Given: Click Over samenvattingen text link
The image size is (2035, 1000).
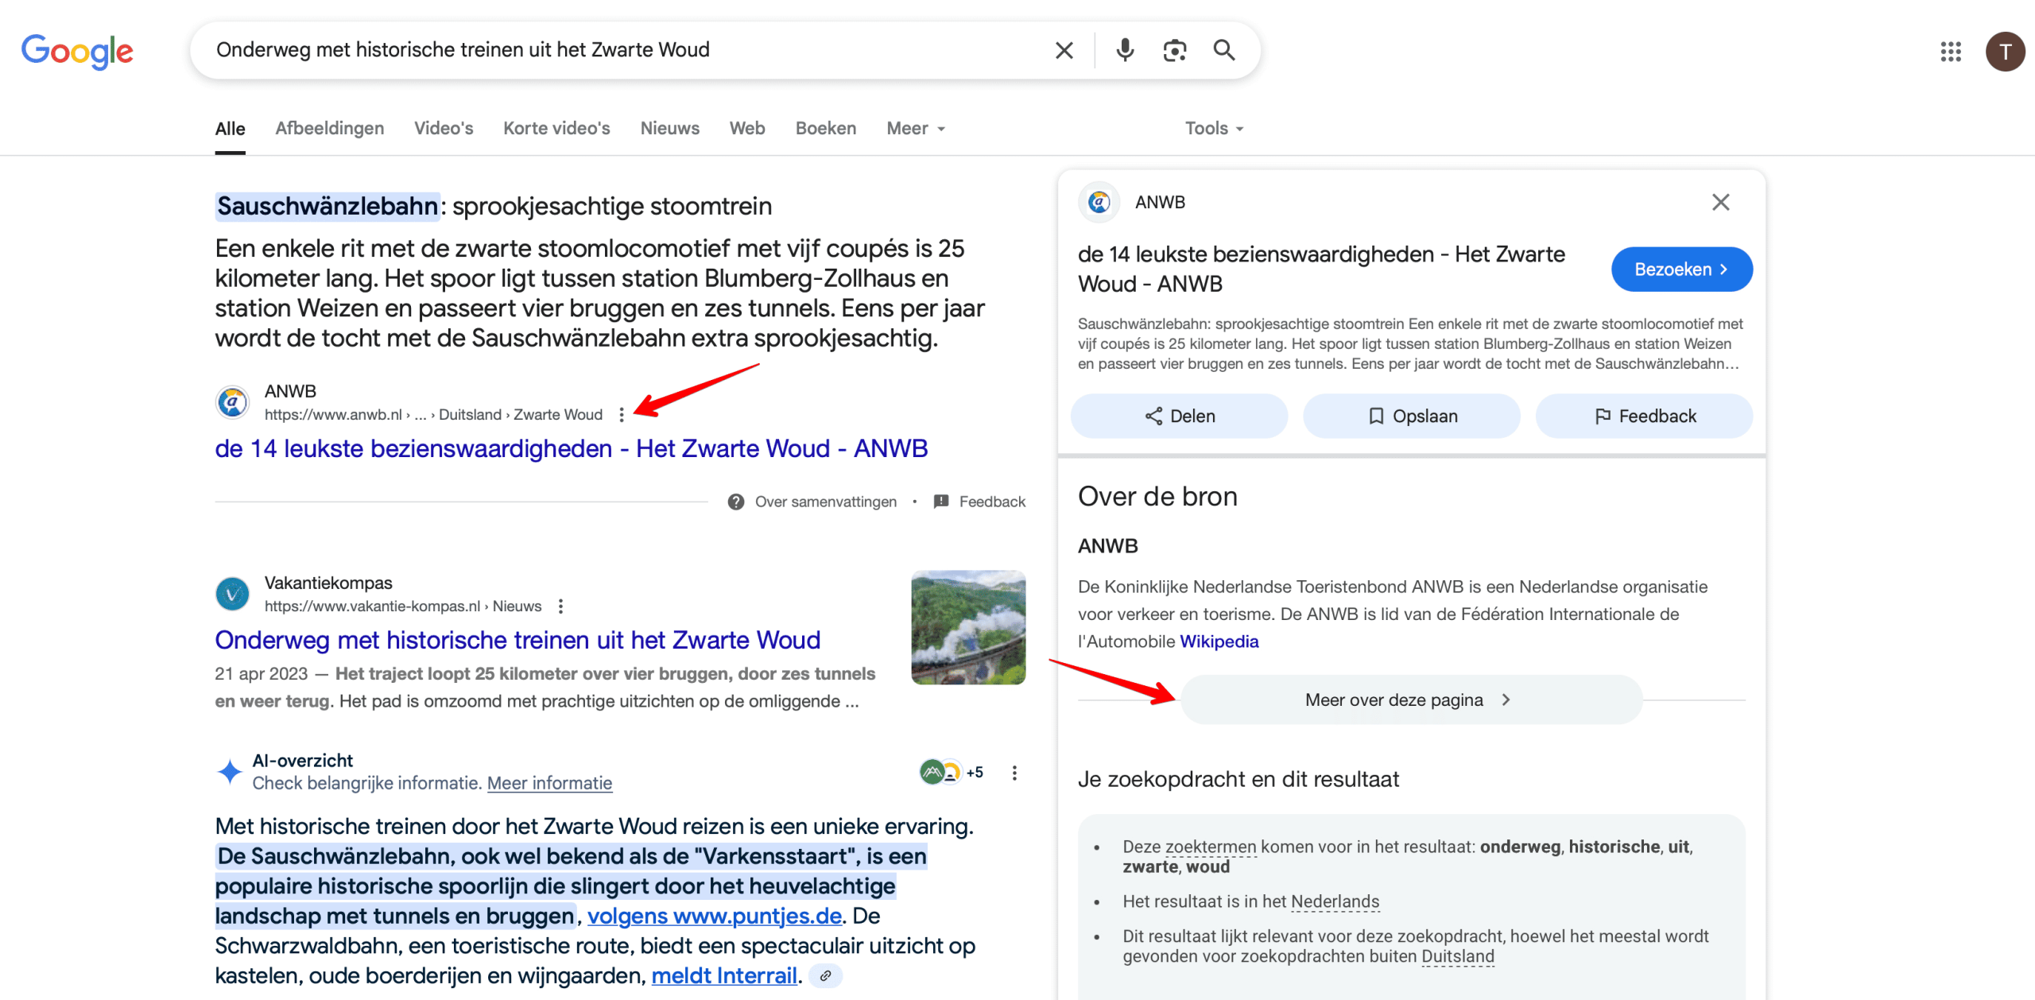Looking at the screenshot, I should point(825,502).
